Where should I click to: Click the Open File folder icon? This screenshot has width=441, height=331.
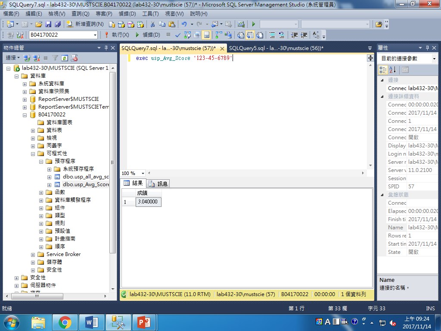pos(39,24)
